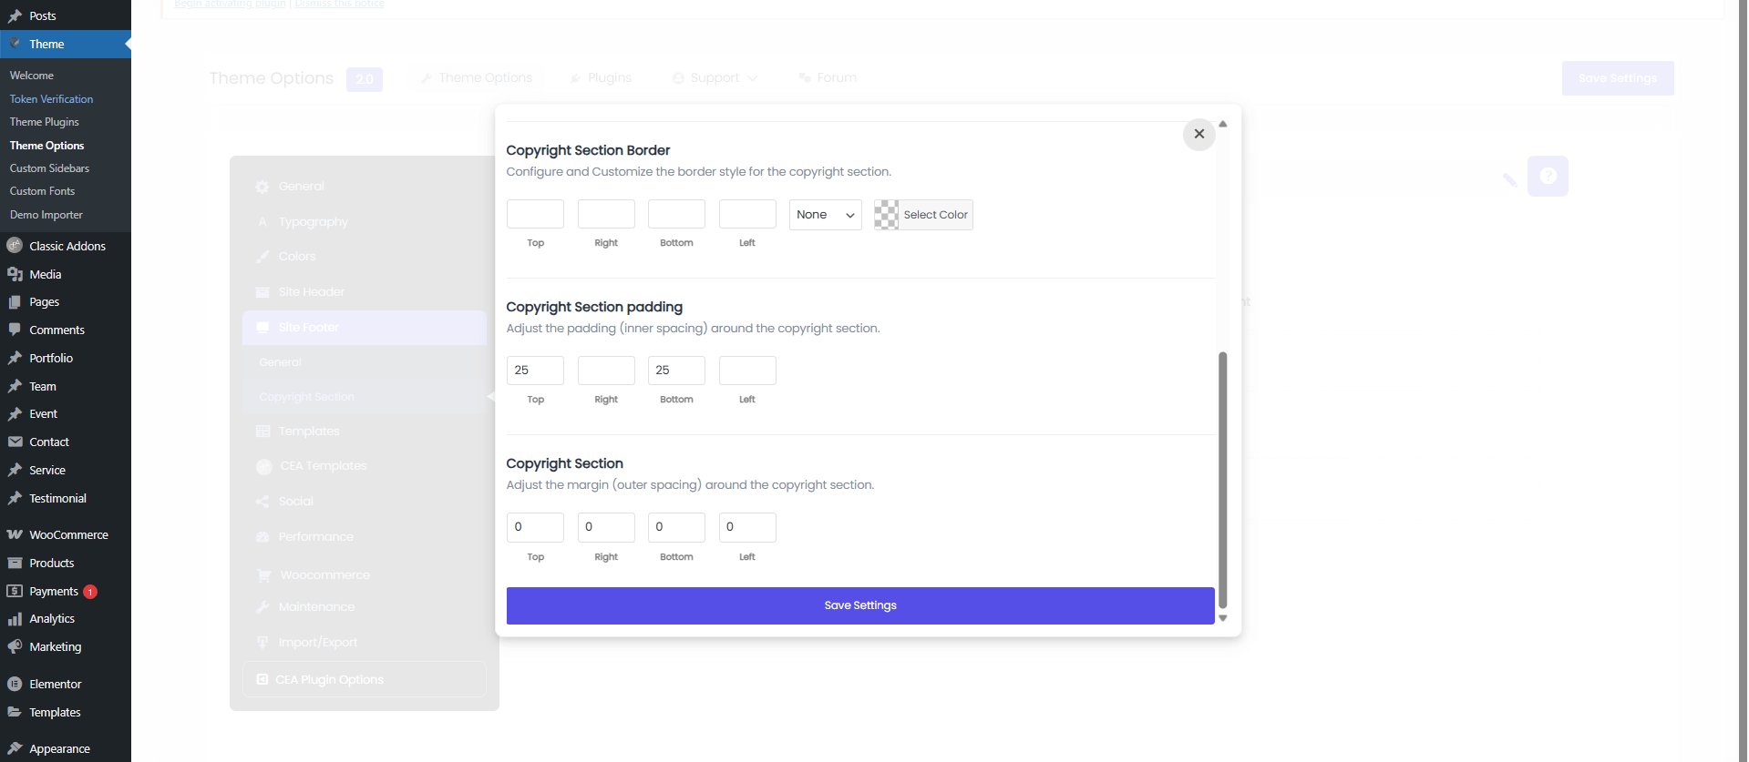Click the Analytics bar chart icon
This screenshot has width=1749, height=762.
tap(15, 619)
